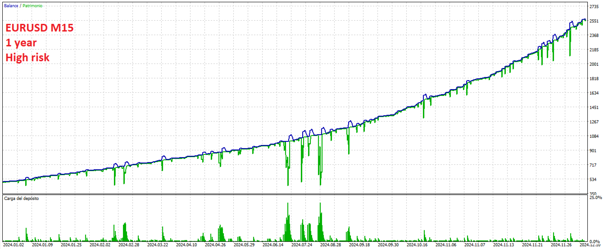Screen dimensions: 604x249
Task: Click the 2024.07.24 date label
Action: pyautogui.click(x=302, y=245)
